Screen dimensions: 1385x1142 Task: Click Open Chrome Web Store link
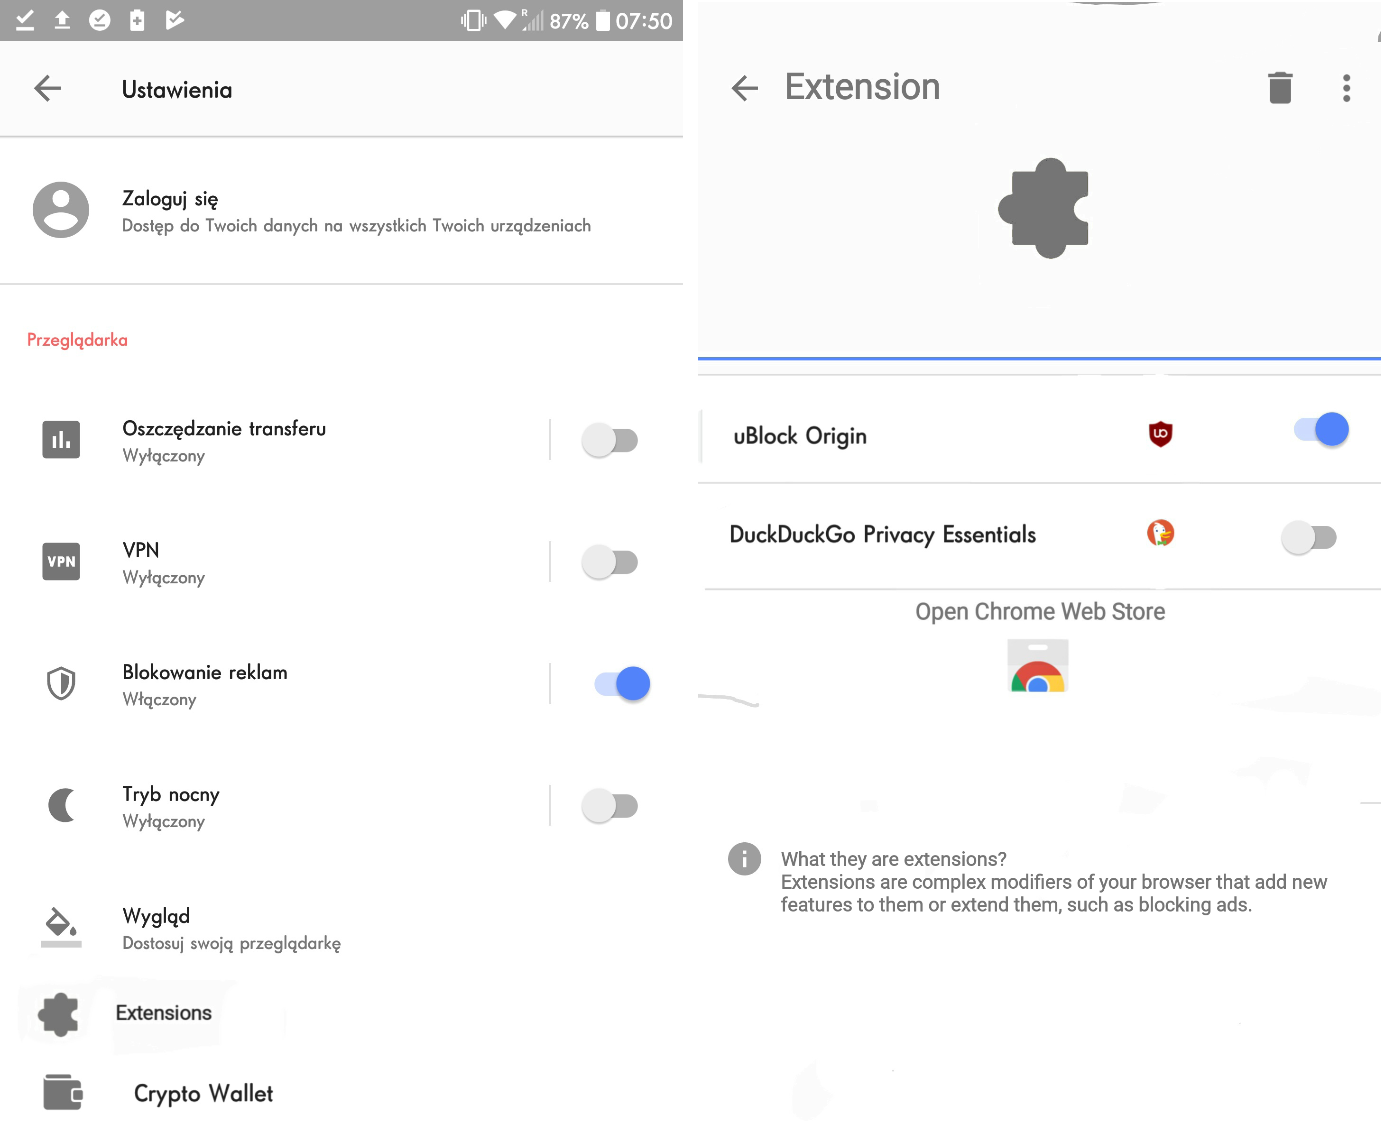point(1041,611)
